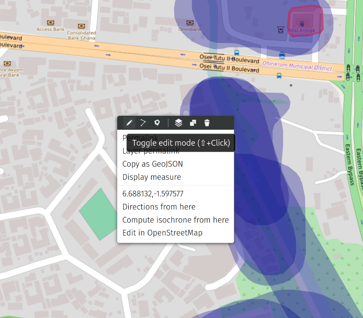Select Display measure in the context menu

click(x=152, y=177)
